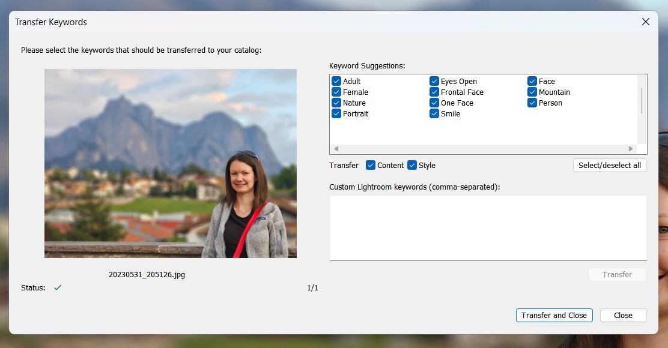This screenshot has height=348, width=668.
Task: Uncheck the Frontal Face keyword
Action: (434, 92)
